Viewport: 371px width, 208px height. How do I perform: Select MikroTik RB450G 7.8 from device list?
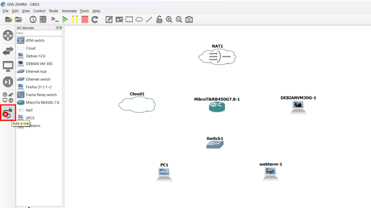coord(42,103)
